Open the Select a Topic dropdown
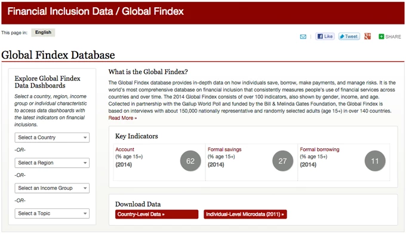The image size is (406, 234). (x=52, y=213)
